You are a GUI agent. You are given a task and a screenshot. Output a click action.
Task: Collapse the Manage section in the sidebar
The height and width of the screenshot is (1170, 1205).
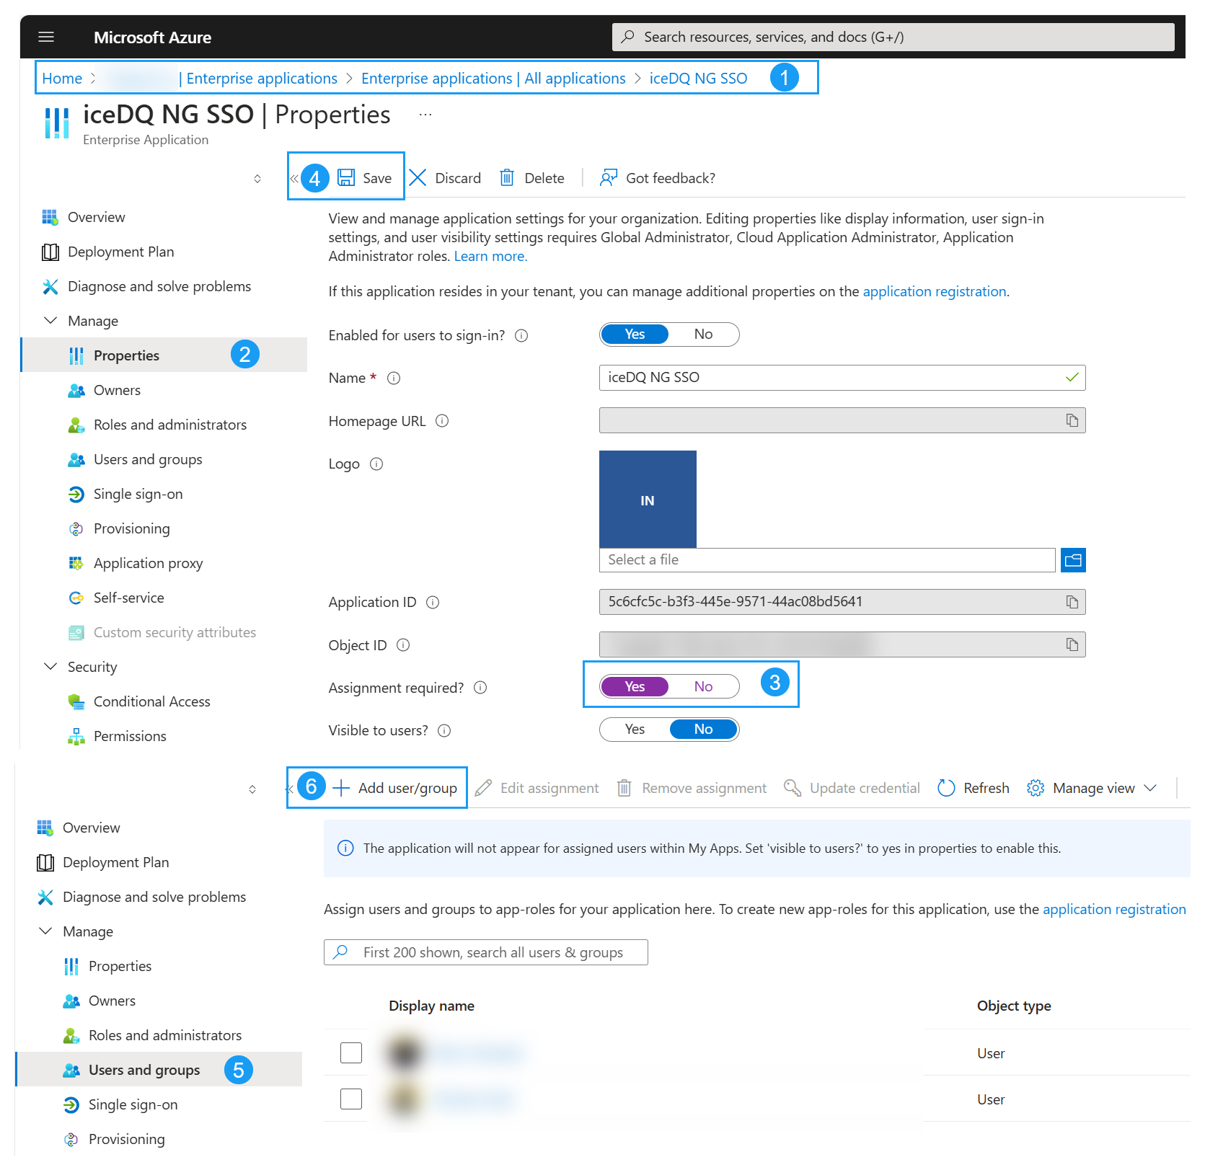pyautogui.click(x=50, y=320)
